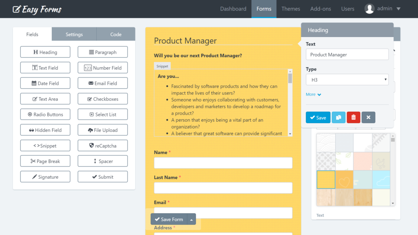Click the Save Form button
This screenshot has width=418, height=235.
169,219
